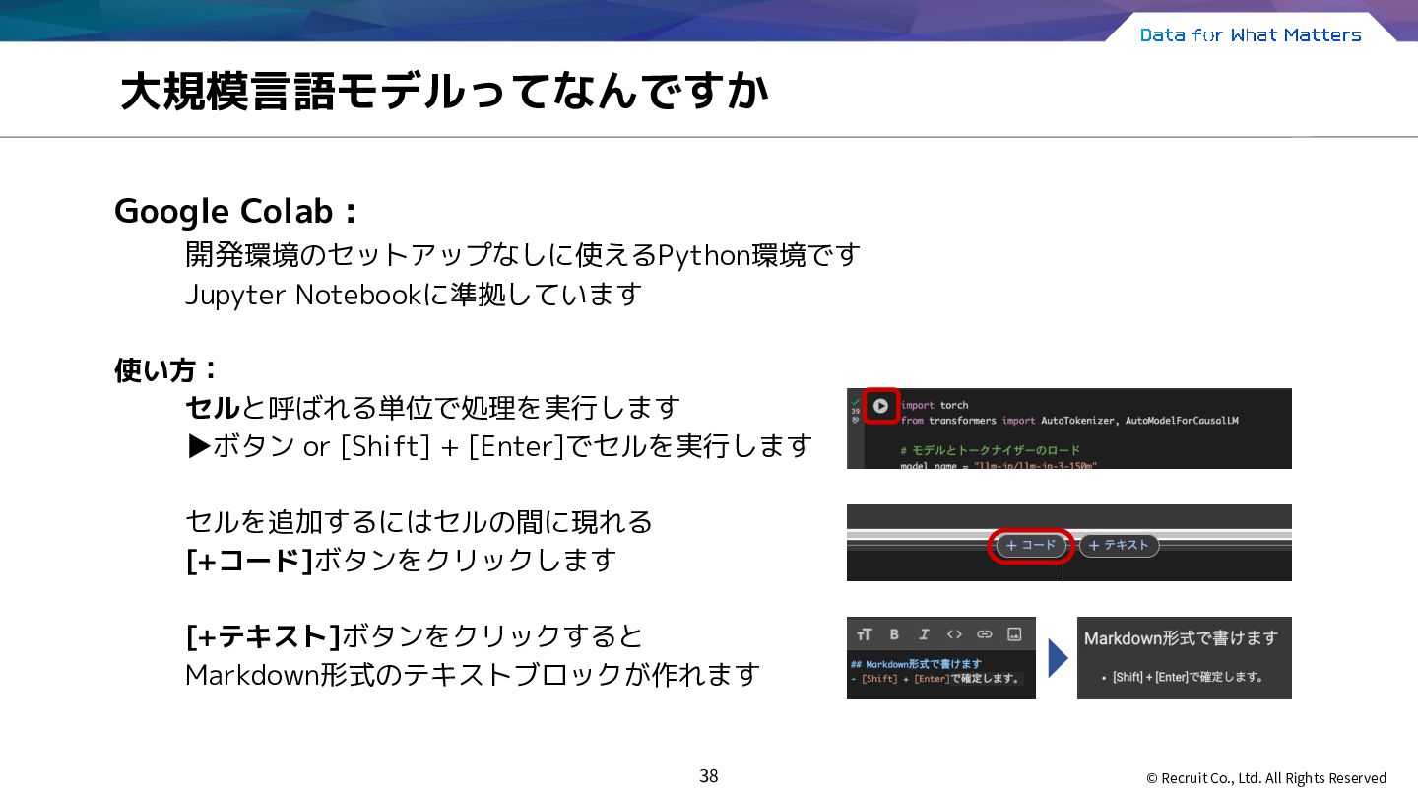Screen dimensions: 1418x798
Task: Click page number 38
Action: tap(709, 776)
